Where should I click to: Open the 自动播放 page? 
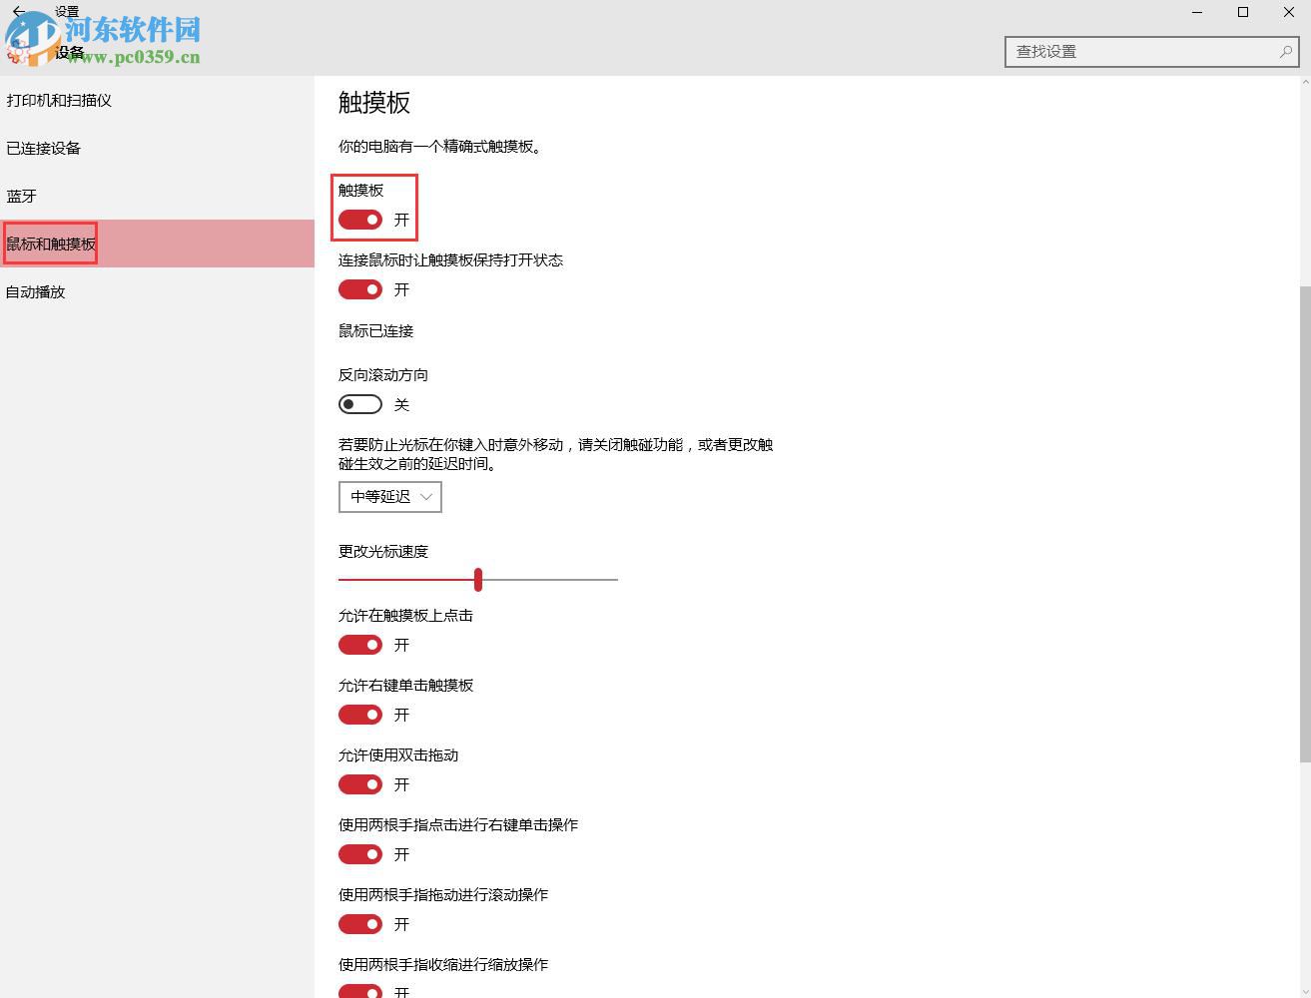(33, 291)
